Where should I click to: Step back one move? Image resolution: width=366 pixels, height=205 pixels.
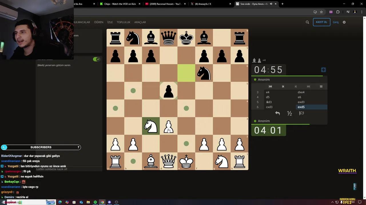283,87
